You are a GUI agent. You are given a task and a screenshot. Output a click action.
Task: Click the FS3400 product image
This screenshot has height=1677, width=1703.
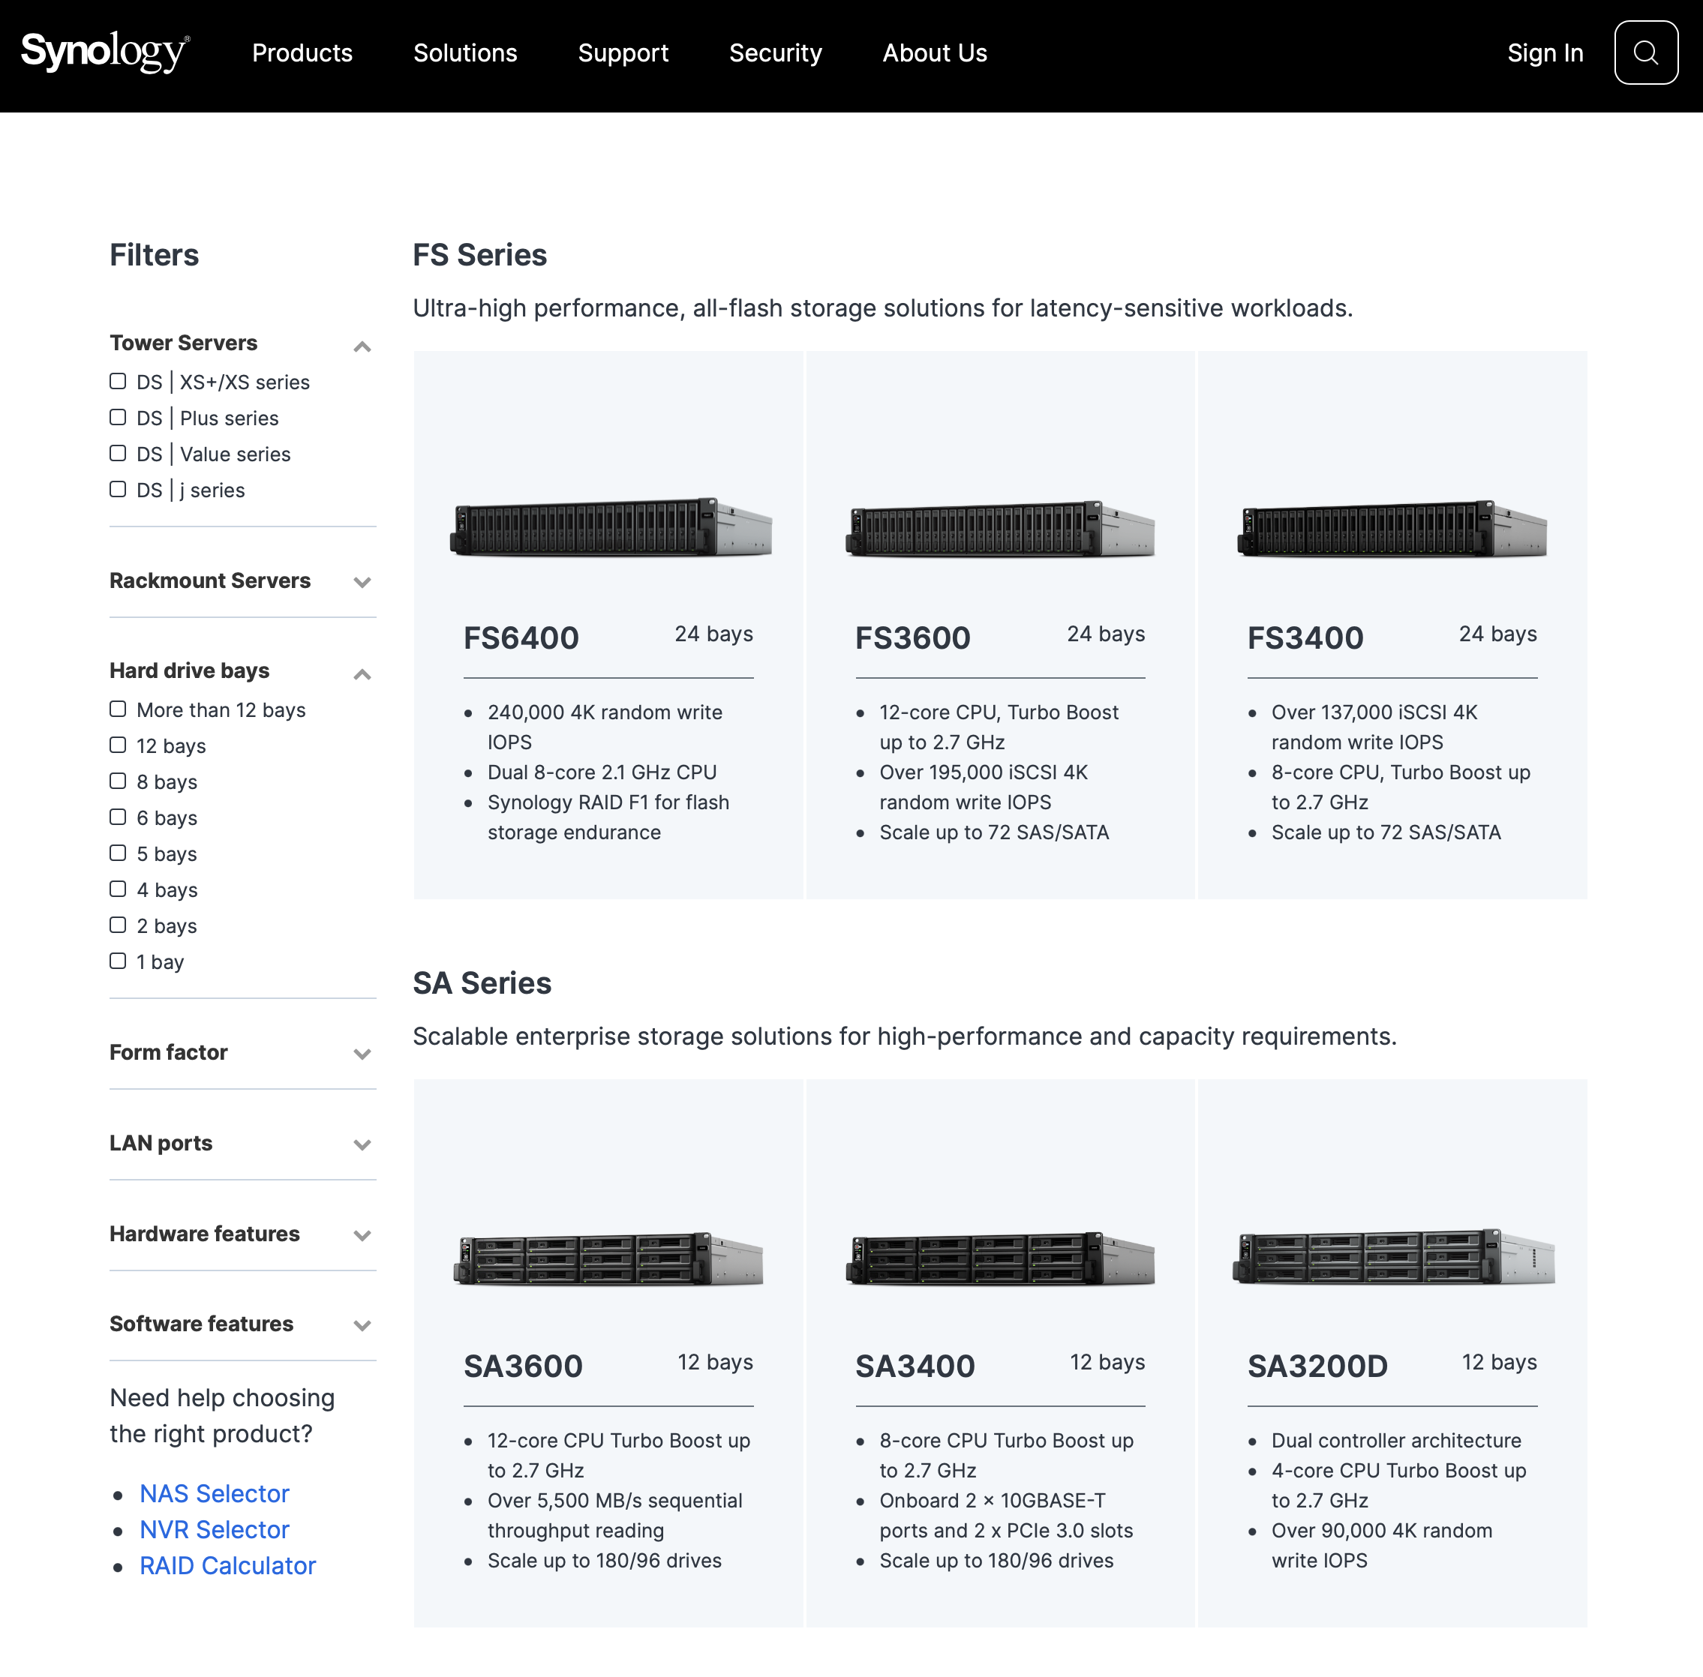[1393, 529]
